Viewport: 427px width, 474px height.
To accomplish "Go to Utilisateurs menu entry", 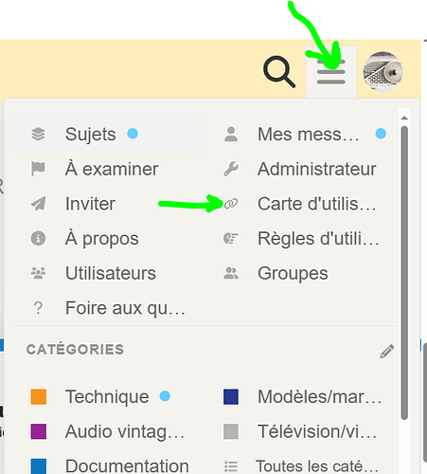I will pyautogui.click(x=110, y=273).
